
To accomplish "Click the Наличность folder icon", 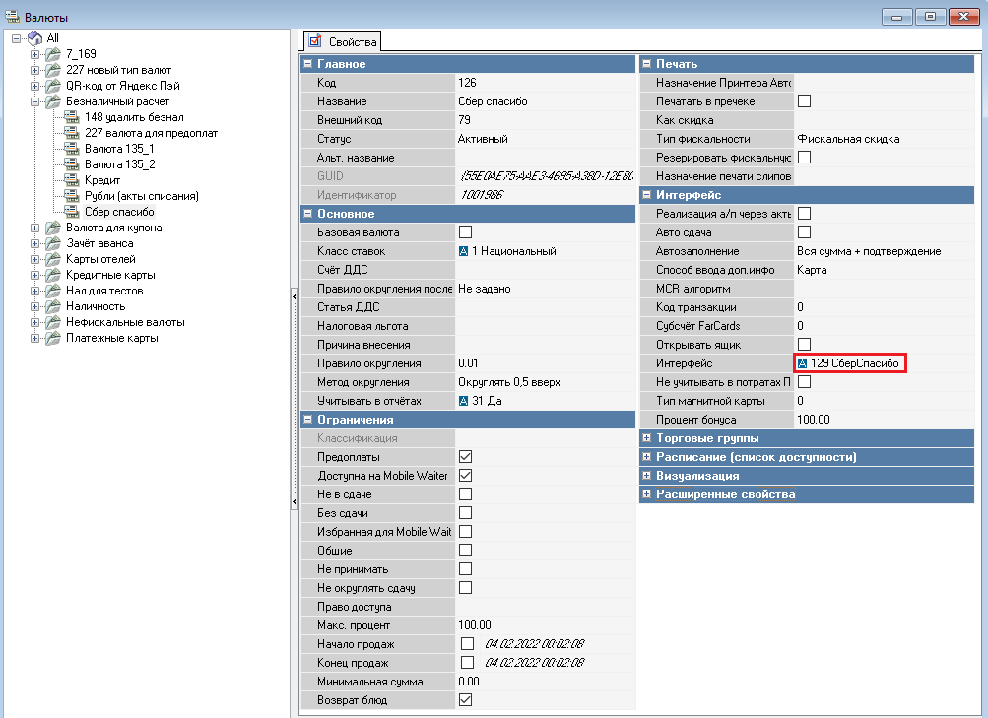I will (53, 306).
